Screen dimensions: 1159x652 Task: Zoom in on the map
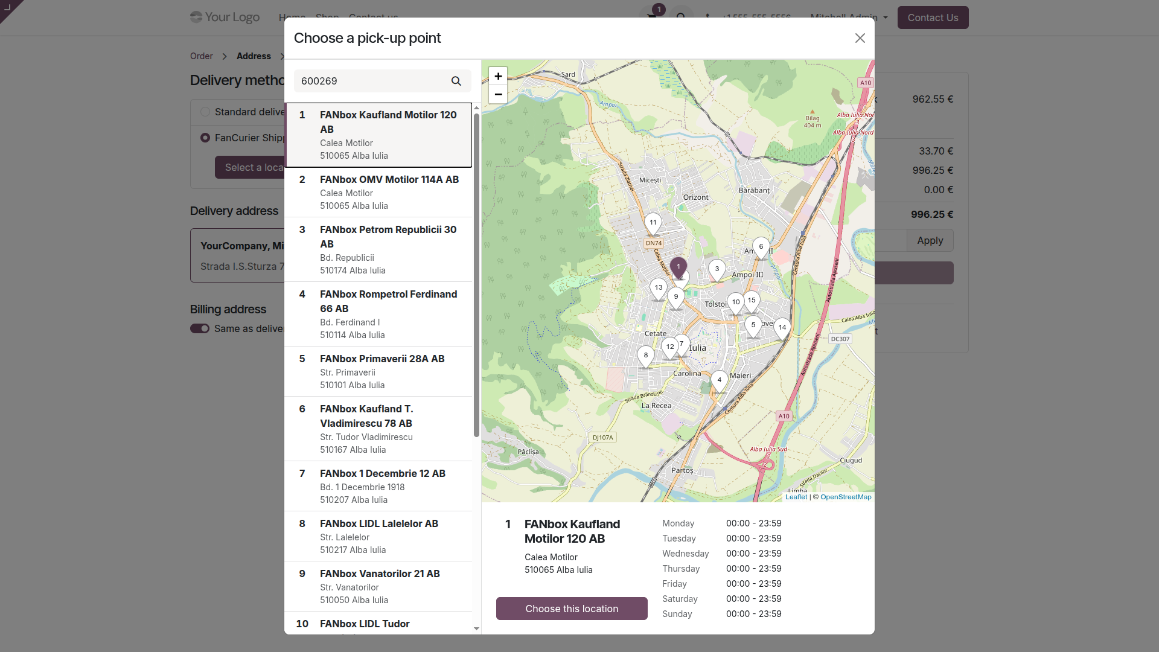(x=498, y=76)
